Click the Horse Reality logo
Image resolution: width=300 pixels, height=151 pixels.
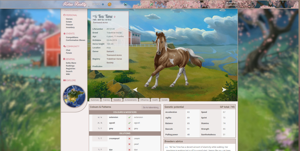[74, 4]
